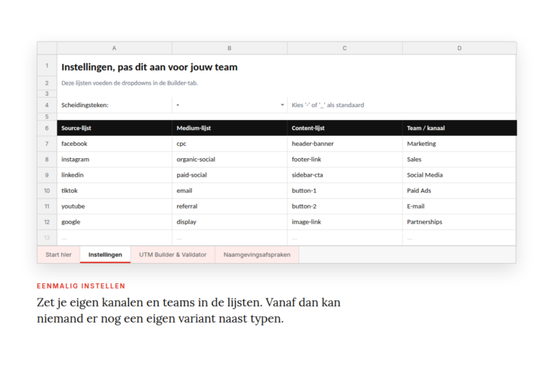553x368 pixels.
Task: Select the 'button-1' cell
Action: point(345,190)
